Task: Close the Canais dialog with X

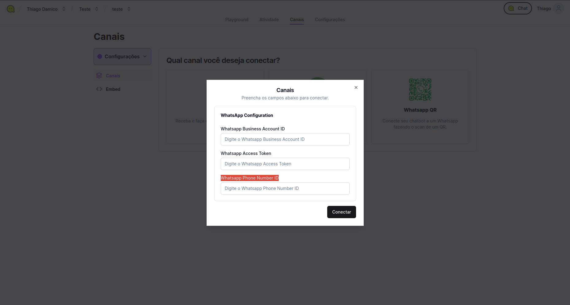Action: pyautogui.click(x=356, y=87)
